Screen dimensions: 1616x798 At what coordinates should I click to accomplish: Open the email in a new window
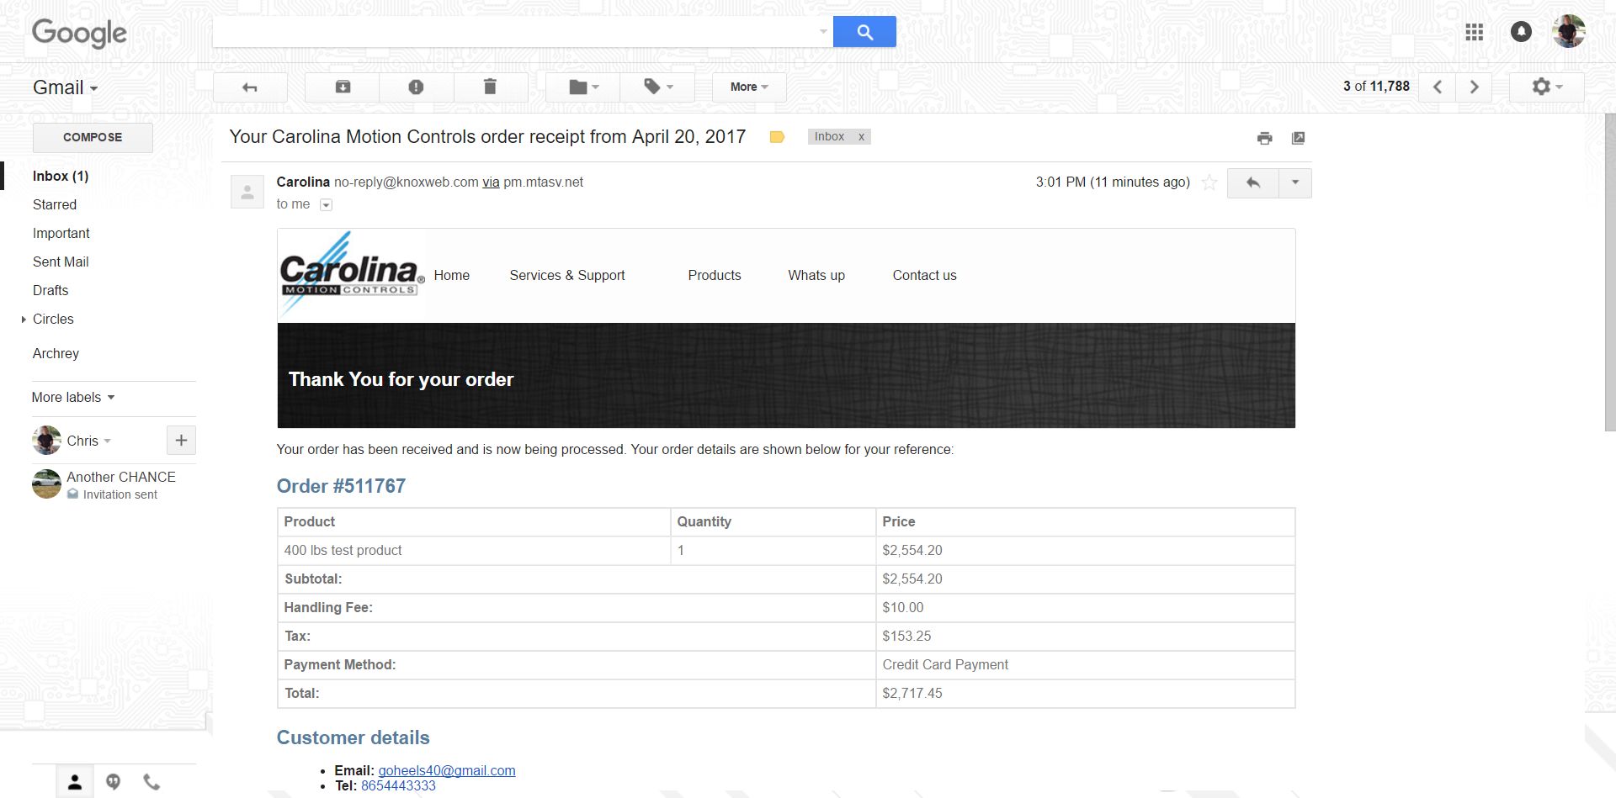point(1298,138)
